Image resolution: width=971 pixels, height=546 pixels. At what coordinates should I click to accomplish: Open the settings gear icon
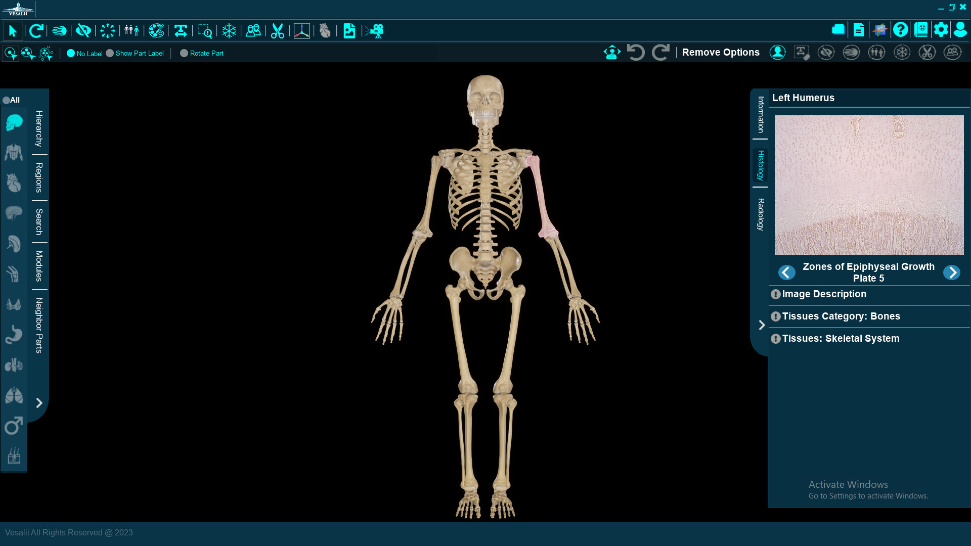(941, 30)
